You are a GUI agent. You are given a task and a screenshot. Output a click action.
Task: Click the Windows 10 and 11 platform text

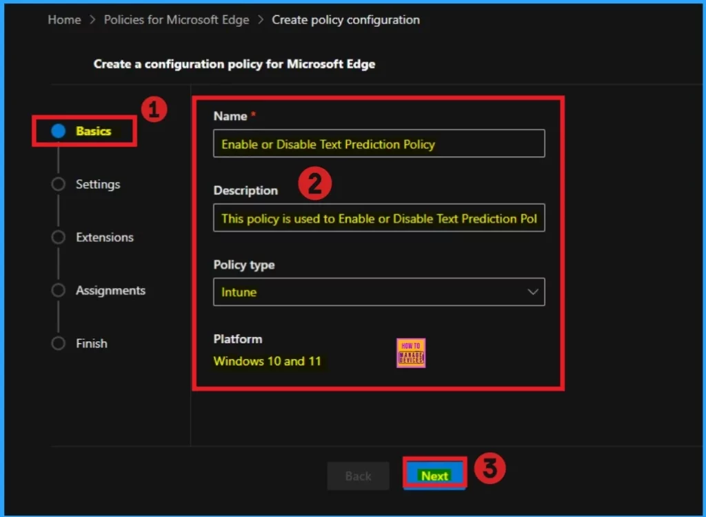click(267, 361)
